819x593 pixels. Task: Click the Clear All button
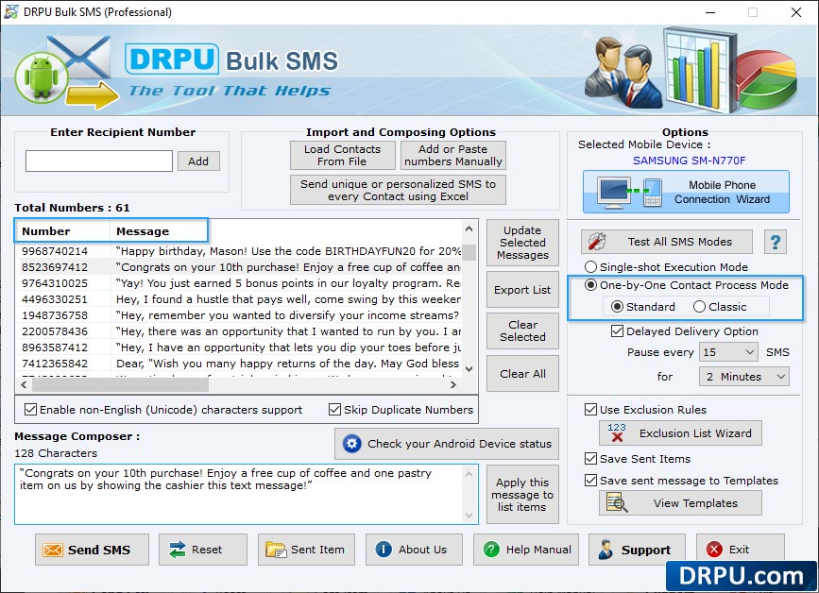click(x=522, y=374)
